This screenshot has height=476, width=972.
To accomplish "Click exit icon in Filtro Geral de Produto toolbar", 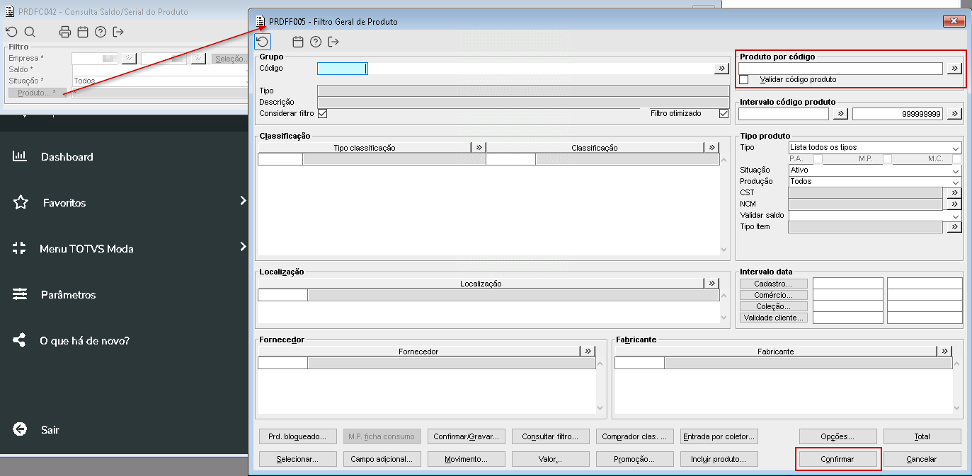I will pos(333,42).
